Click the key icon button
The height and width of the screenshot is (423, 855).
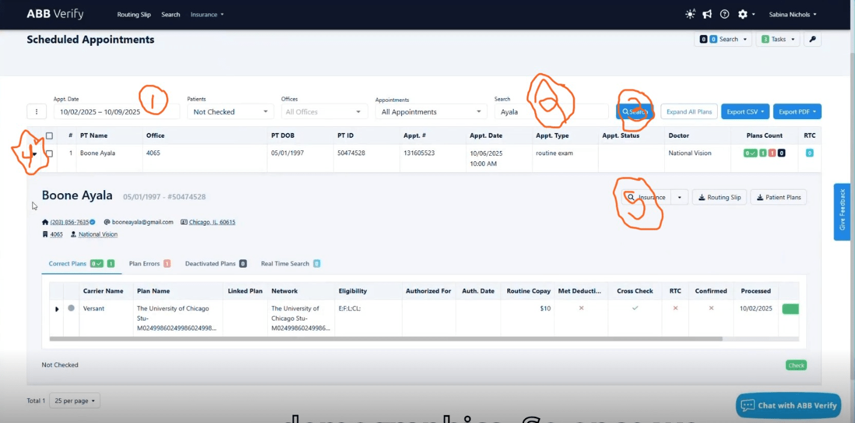(x=812, y=39)
